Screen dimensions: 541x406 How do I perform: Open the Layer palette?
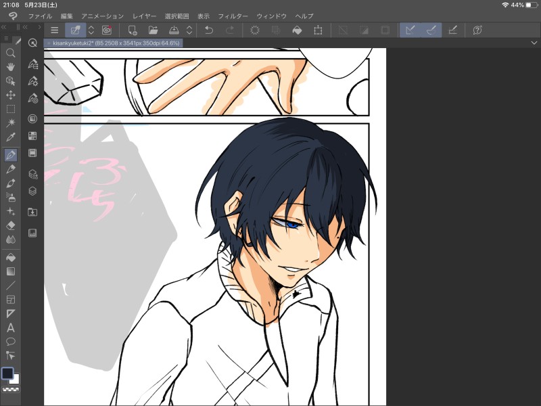point(32,191)
